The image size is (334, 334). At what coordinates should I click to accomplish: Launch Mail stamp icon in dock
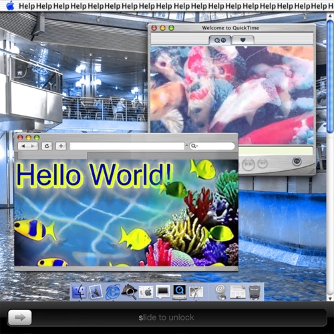96,292
